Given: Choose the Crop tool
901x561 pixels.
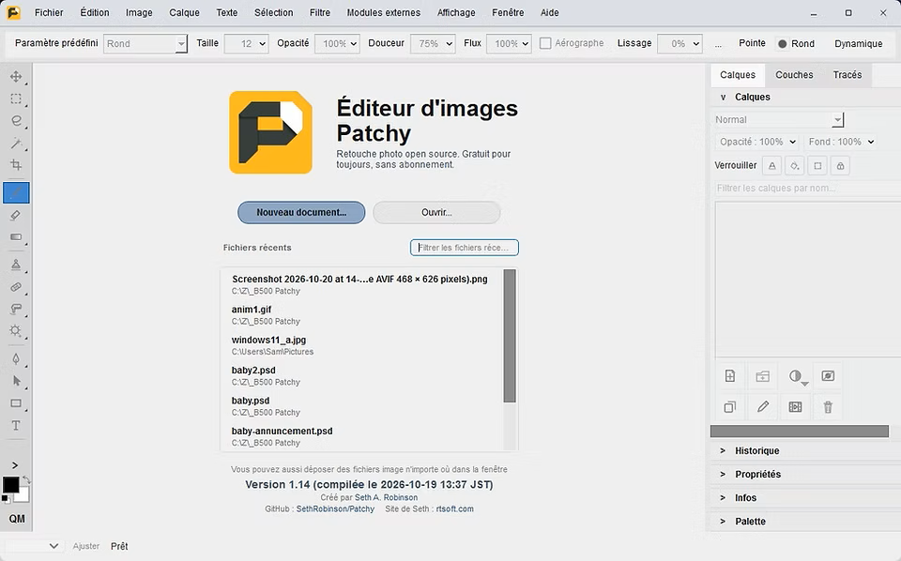Looking at the screenshot, I should pyautogui.click(x=16, y=165).
